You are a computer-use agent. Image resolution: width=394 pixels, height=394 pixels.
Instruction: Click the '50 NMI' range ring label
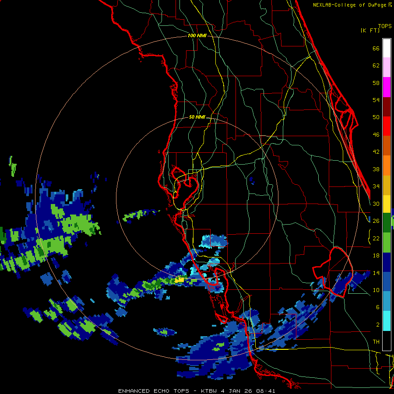coord(197,117)
